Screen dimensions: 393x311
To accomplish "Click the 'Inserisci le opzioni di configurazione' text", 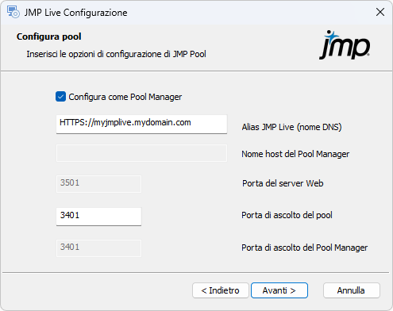I will [116, 54].
